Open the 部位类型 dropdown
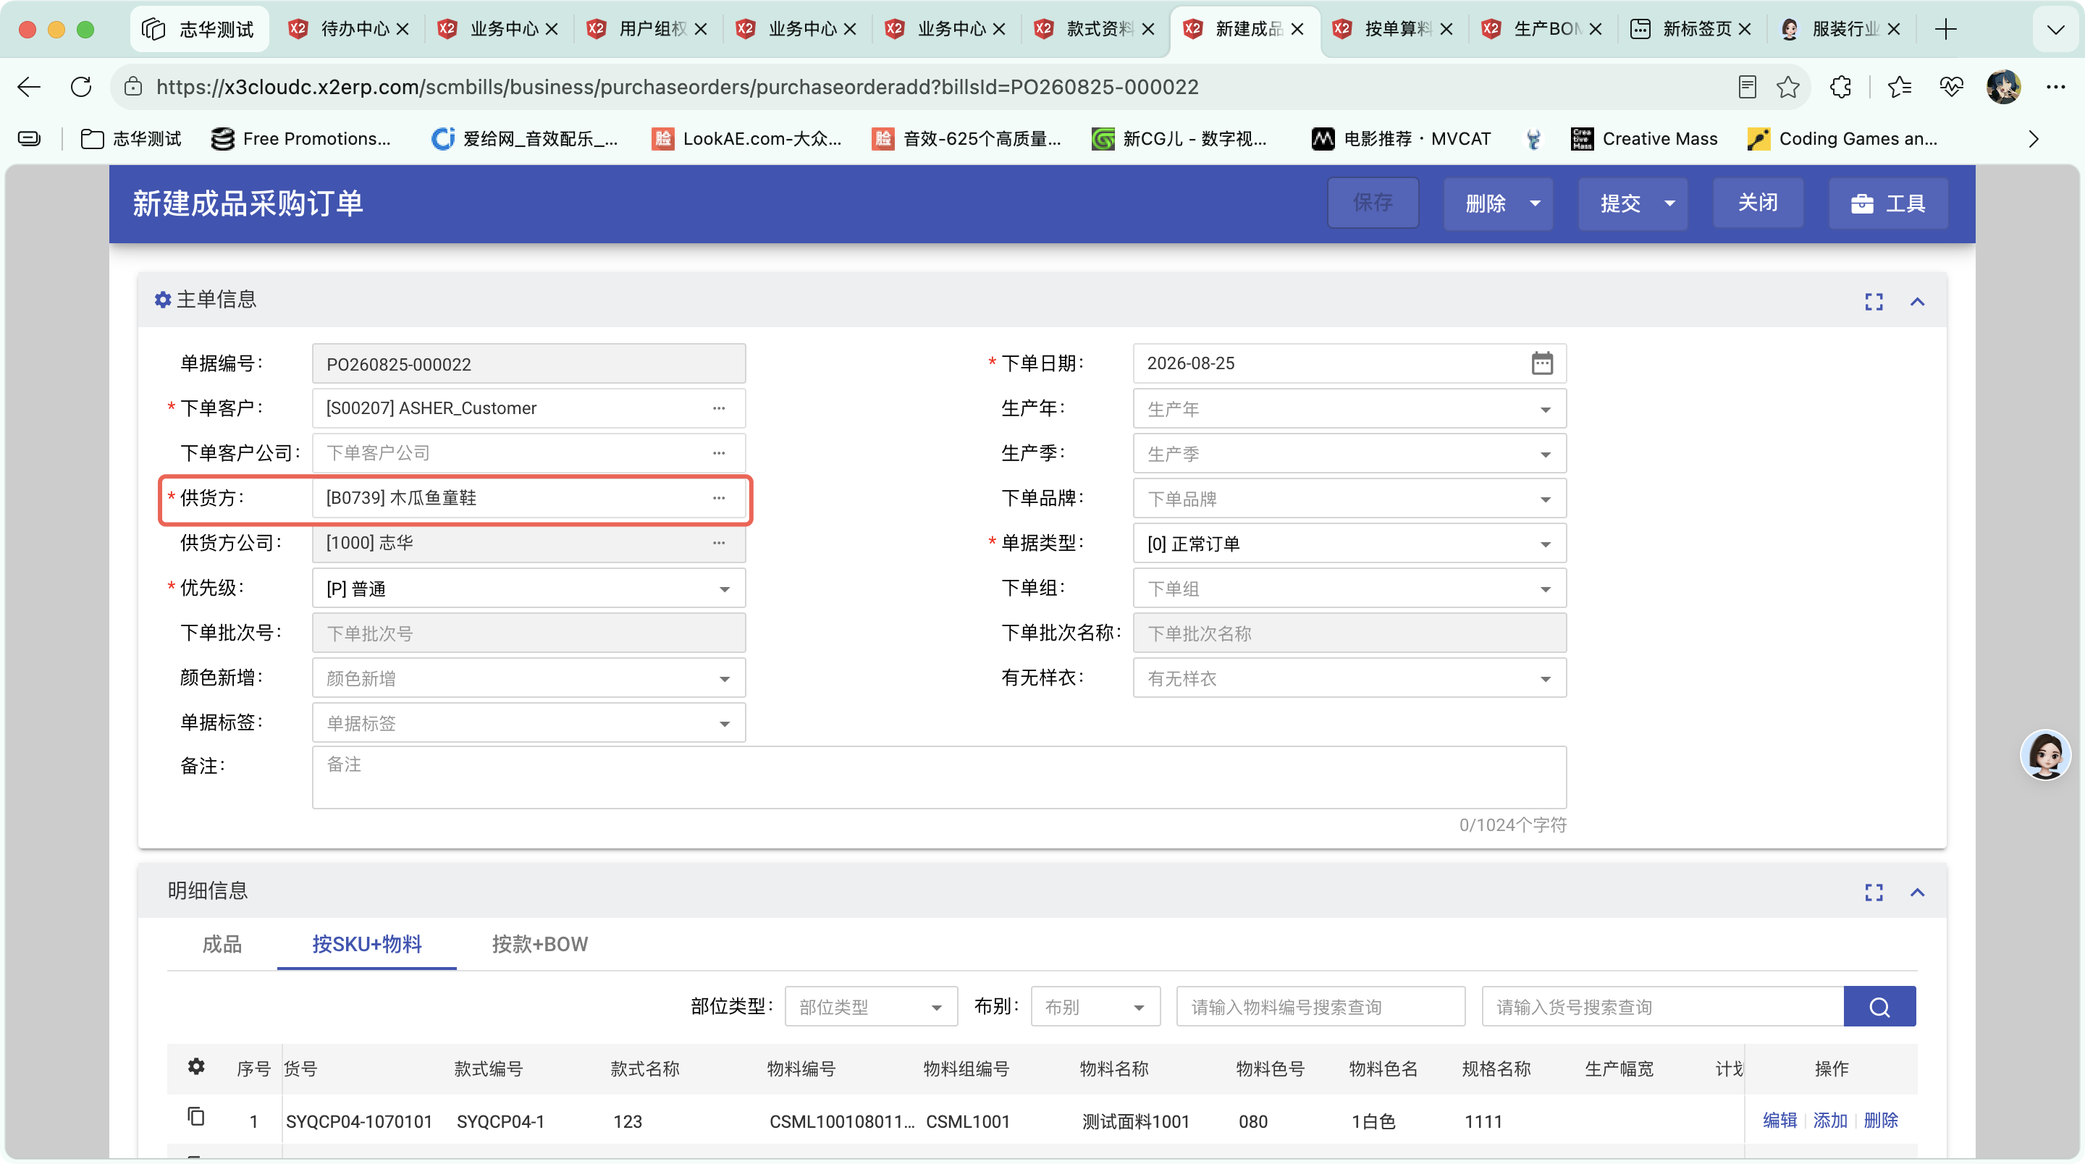This screenshot has width=2085, height=1164. (x=871, y=1006)
